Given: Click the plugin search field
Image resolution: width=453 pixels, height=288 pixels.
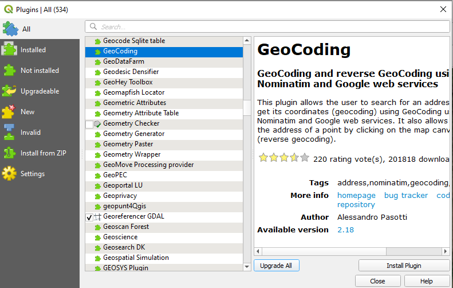Looking at the screenshot, I should click(267, 26).
